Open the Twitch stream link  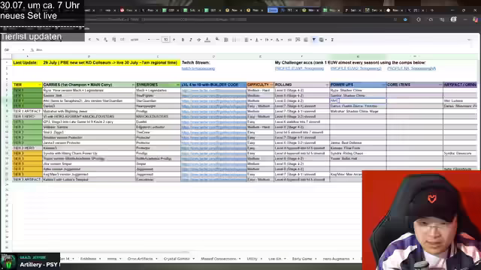(x=198, y=68)
